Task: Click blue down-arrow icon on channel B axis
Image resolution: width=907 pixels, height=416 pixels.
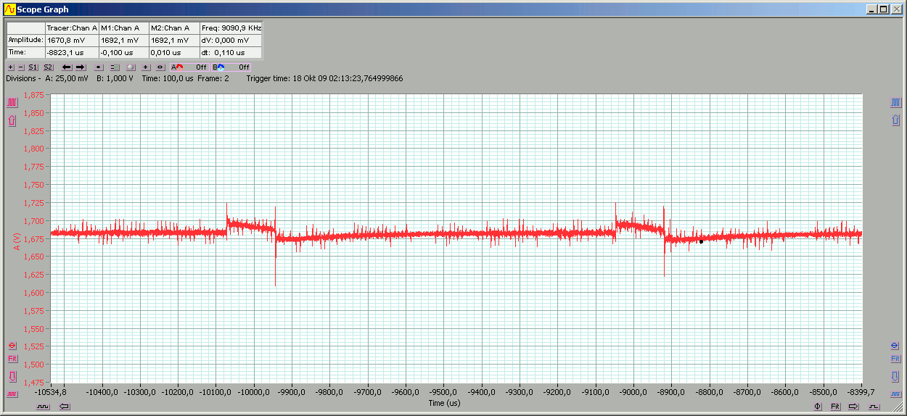Action: [895, 377]
